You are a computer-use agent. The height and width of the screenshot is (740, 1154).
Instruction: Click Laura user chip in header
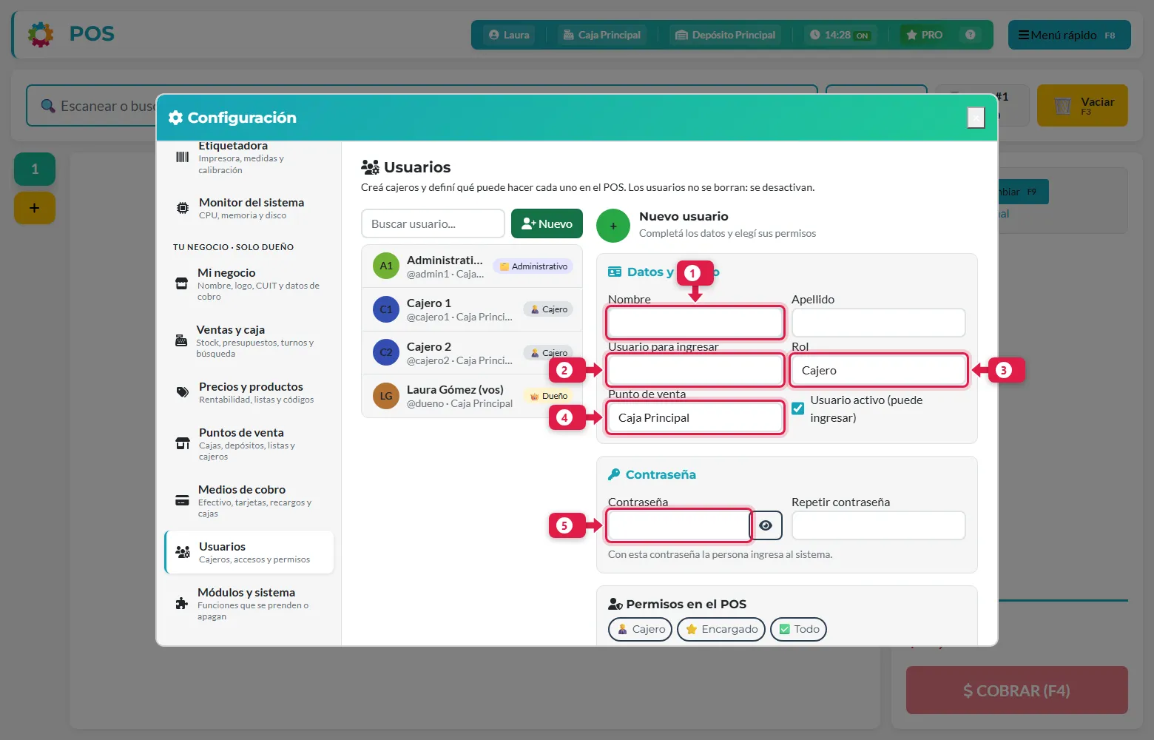pyautogui.click(x=509, y=35)
